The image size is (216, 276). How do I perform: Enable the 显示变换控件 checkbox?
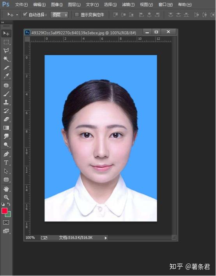[x=76, y=14]
